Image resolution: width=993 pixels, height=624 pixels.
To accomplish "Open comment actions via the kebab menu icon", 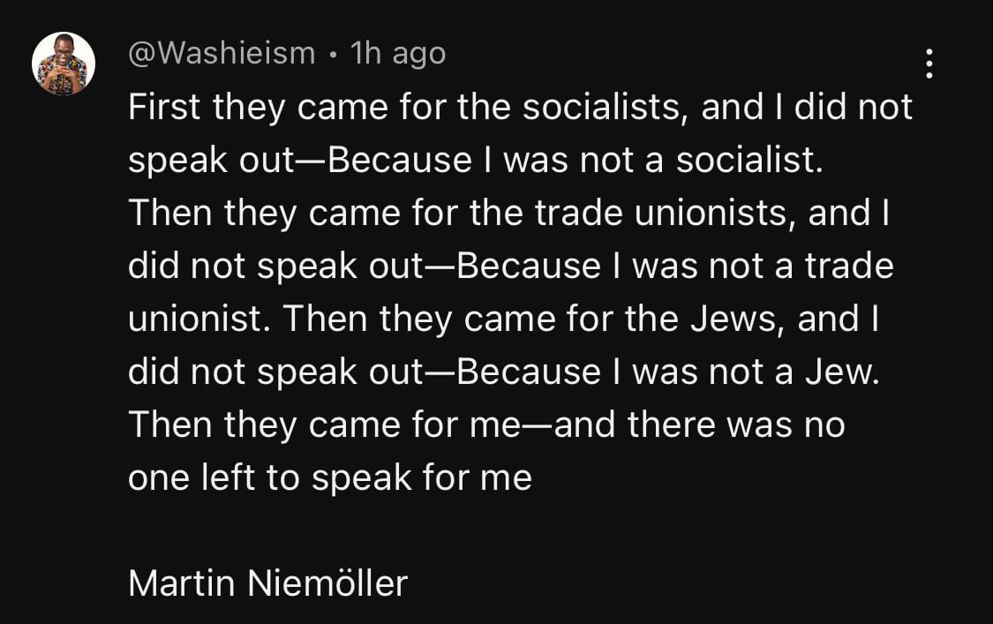I will click(x=929, y=64).
